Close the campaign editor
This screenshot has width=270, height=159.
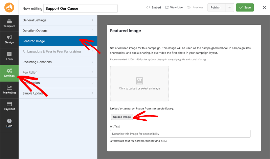click(264, 7)
